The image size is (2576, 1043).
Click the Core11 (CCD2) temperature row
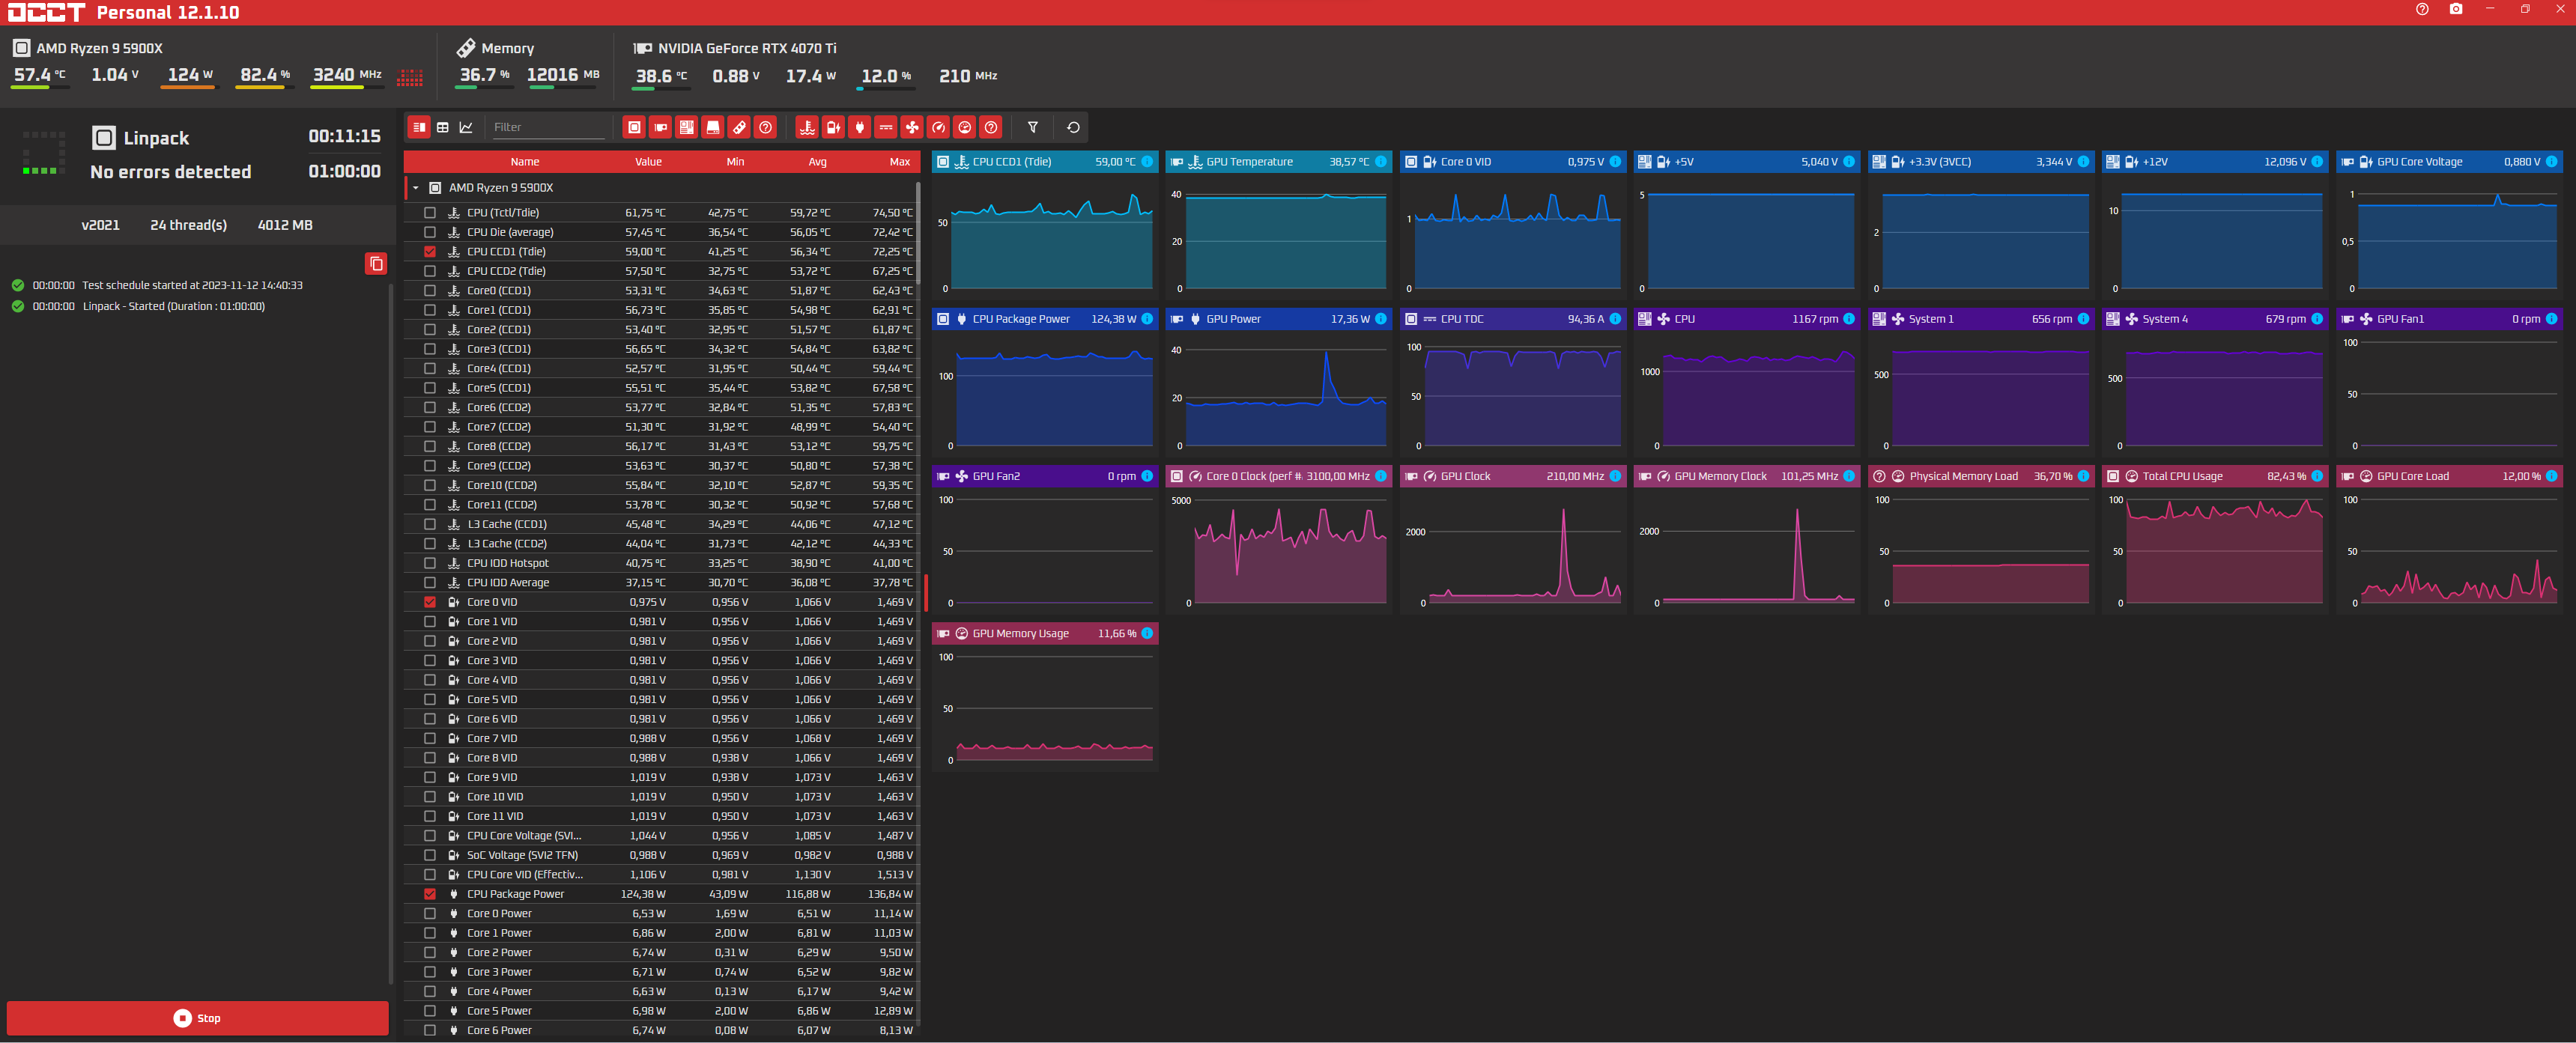tap(661, 505)
